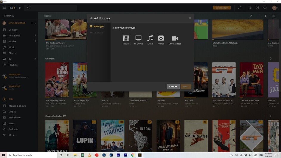Screen dimensions: 281x158
Task: Open The Big Bang Theory On Deck poster
Action: click(57, 80)
